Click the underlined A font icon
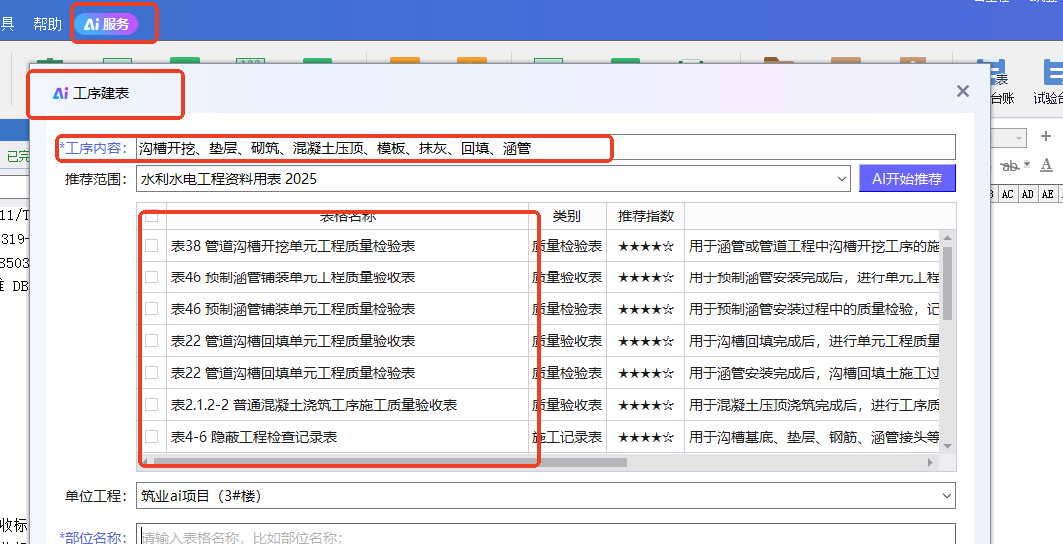The width and height of the screenshot is (1063, 544). (x=1046, y=164)
